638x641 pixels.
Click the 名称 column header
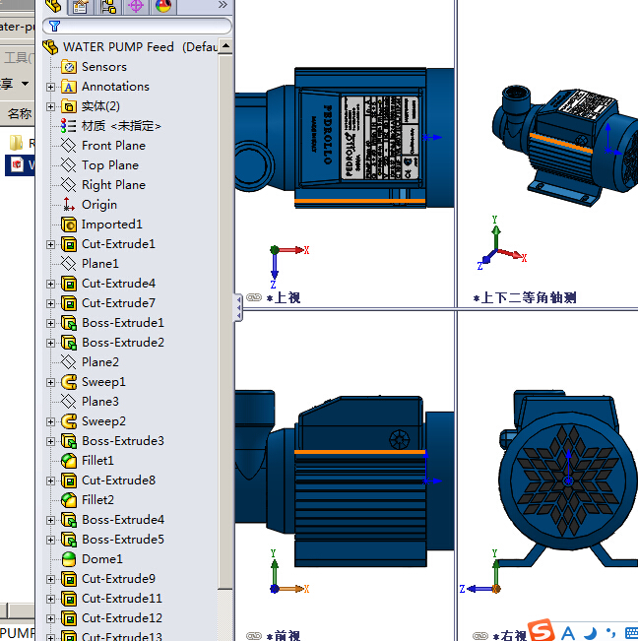pos(19,113)
